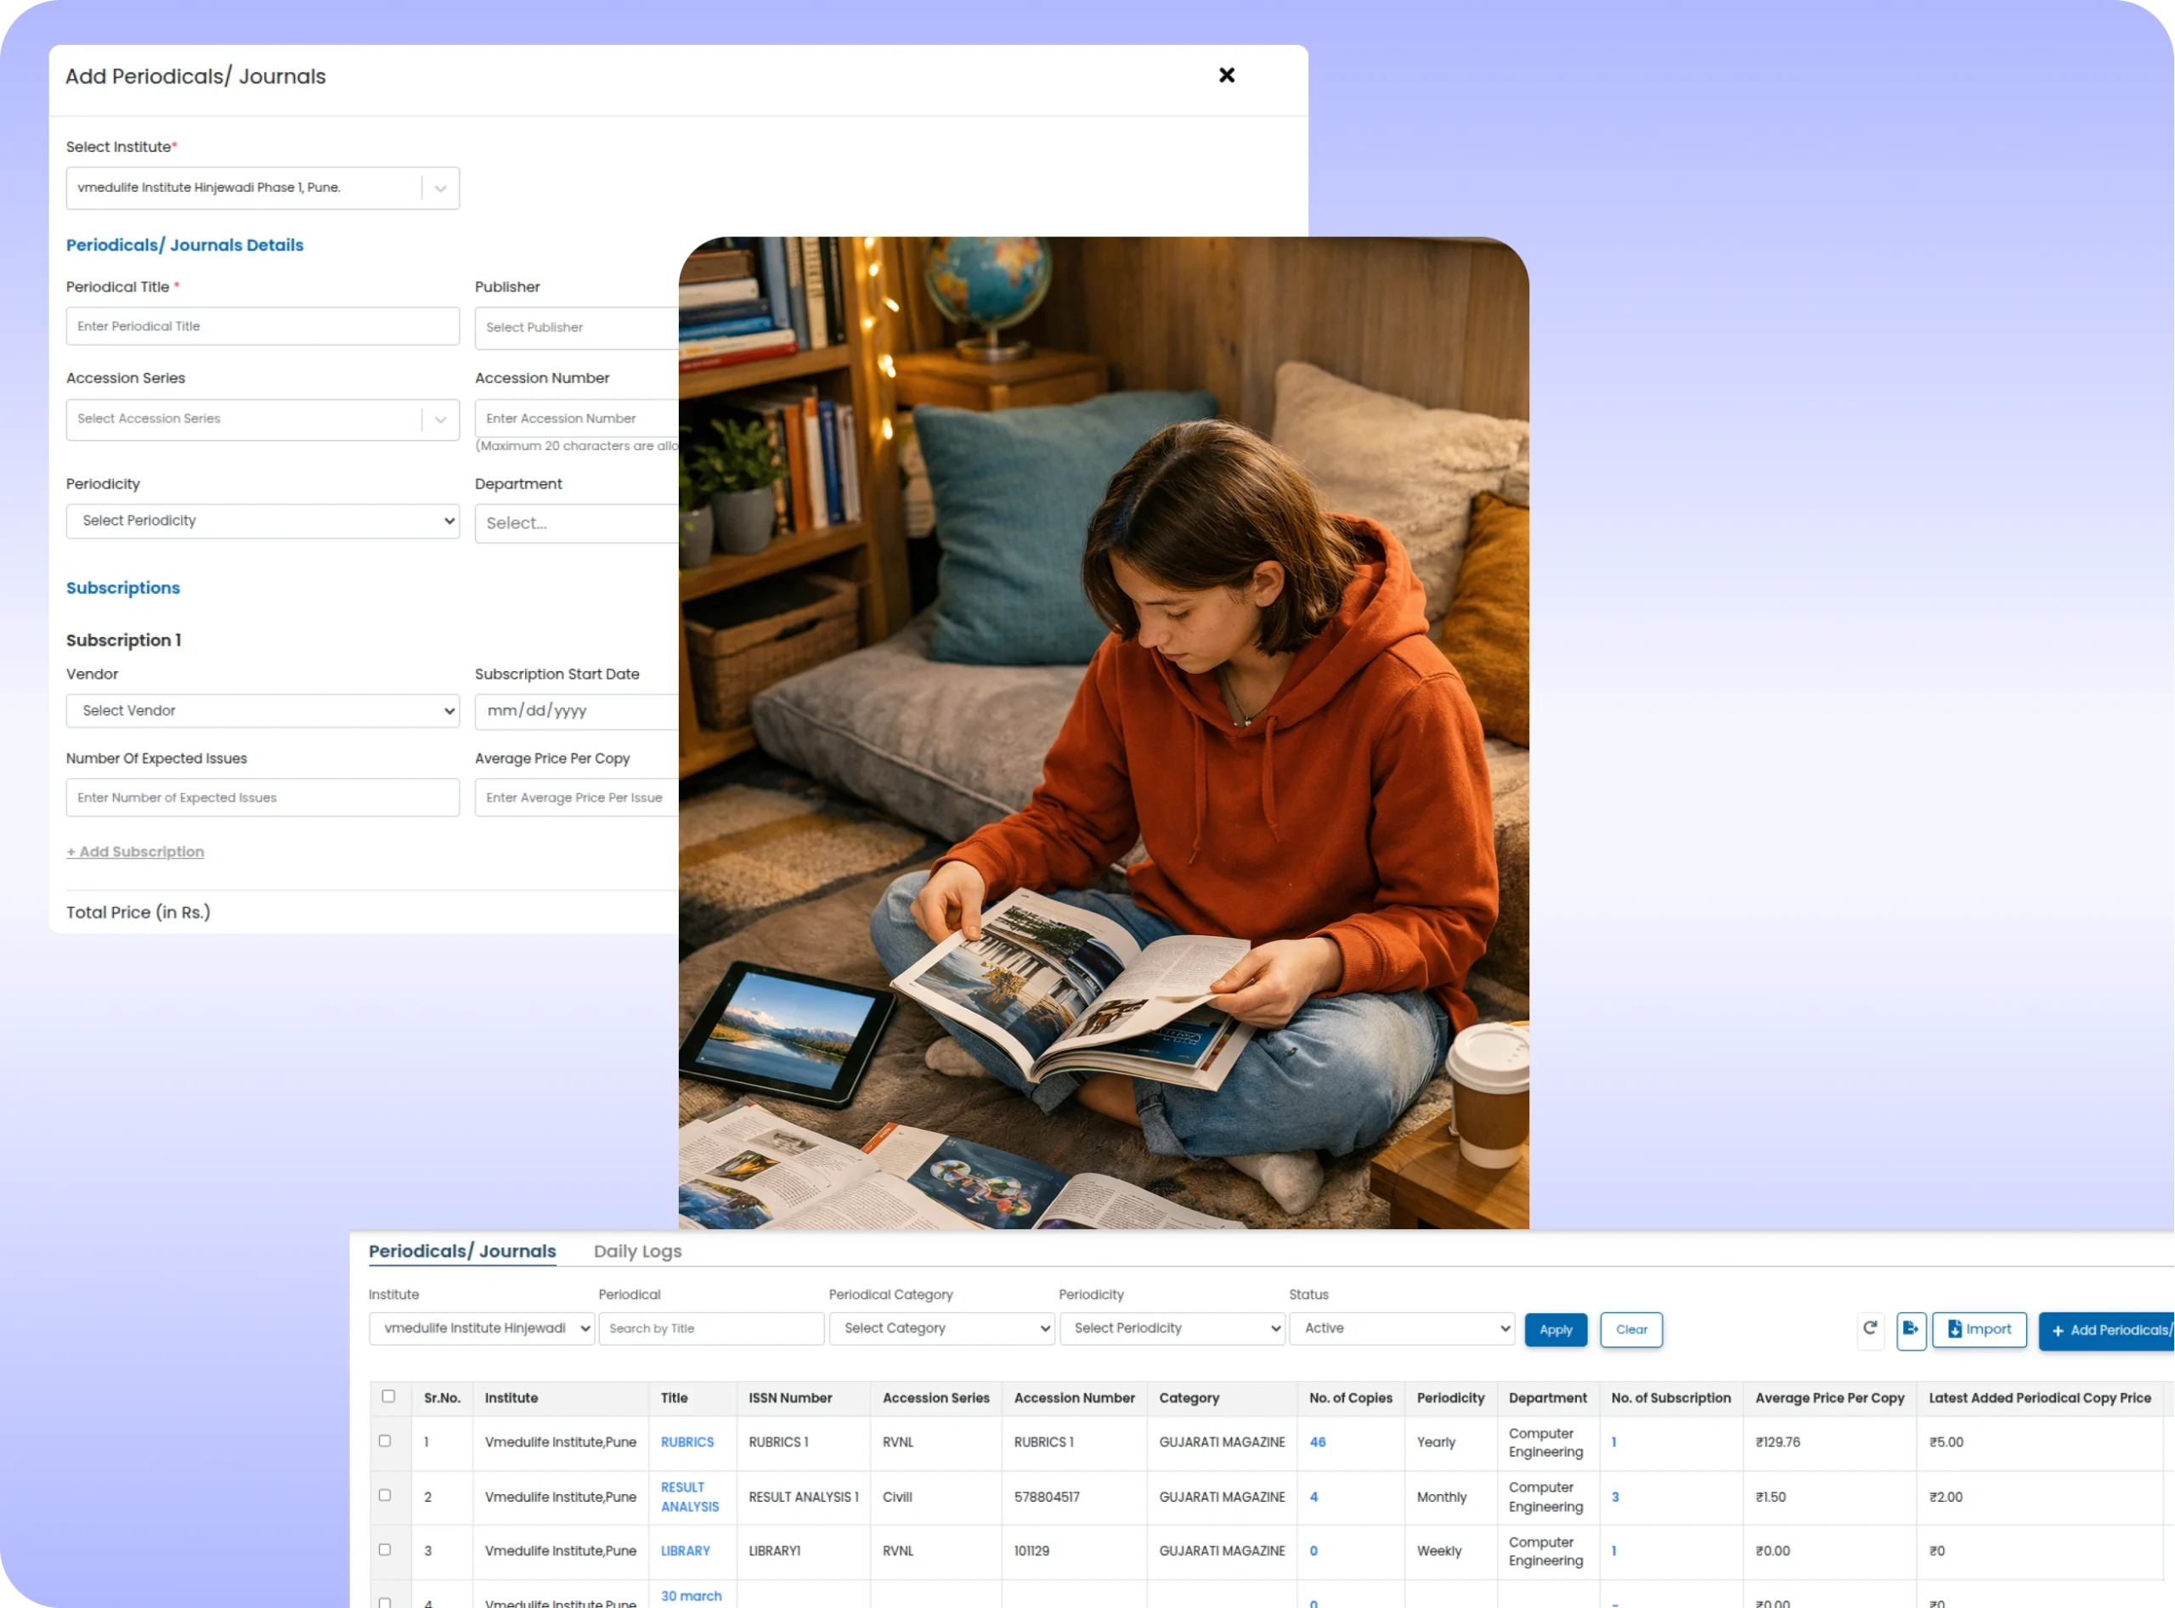Check the box for RUBRICS row
The height and width of the screenshot is (1608, 2175).
click(385, 1441)
